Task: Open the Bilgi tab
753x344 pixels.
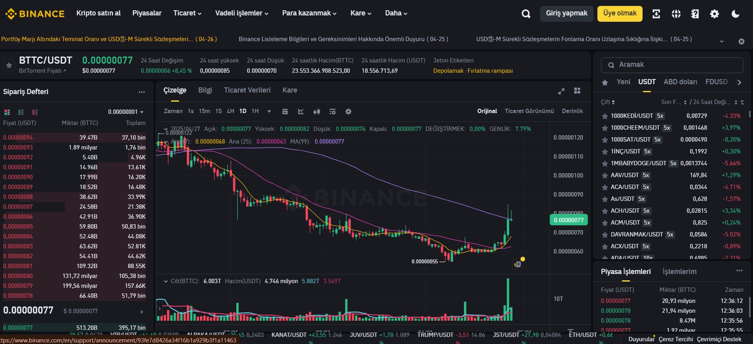Action: [205, 90]
